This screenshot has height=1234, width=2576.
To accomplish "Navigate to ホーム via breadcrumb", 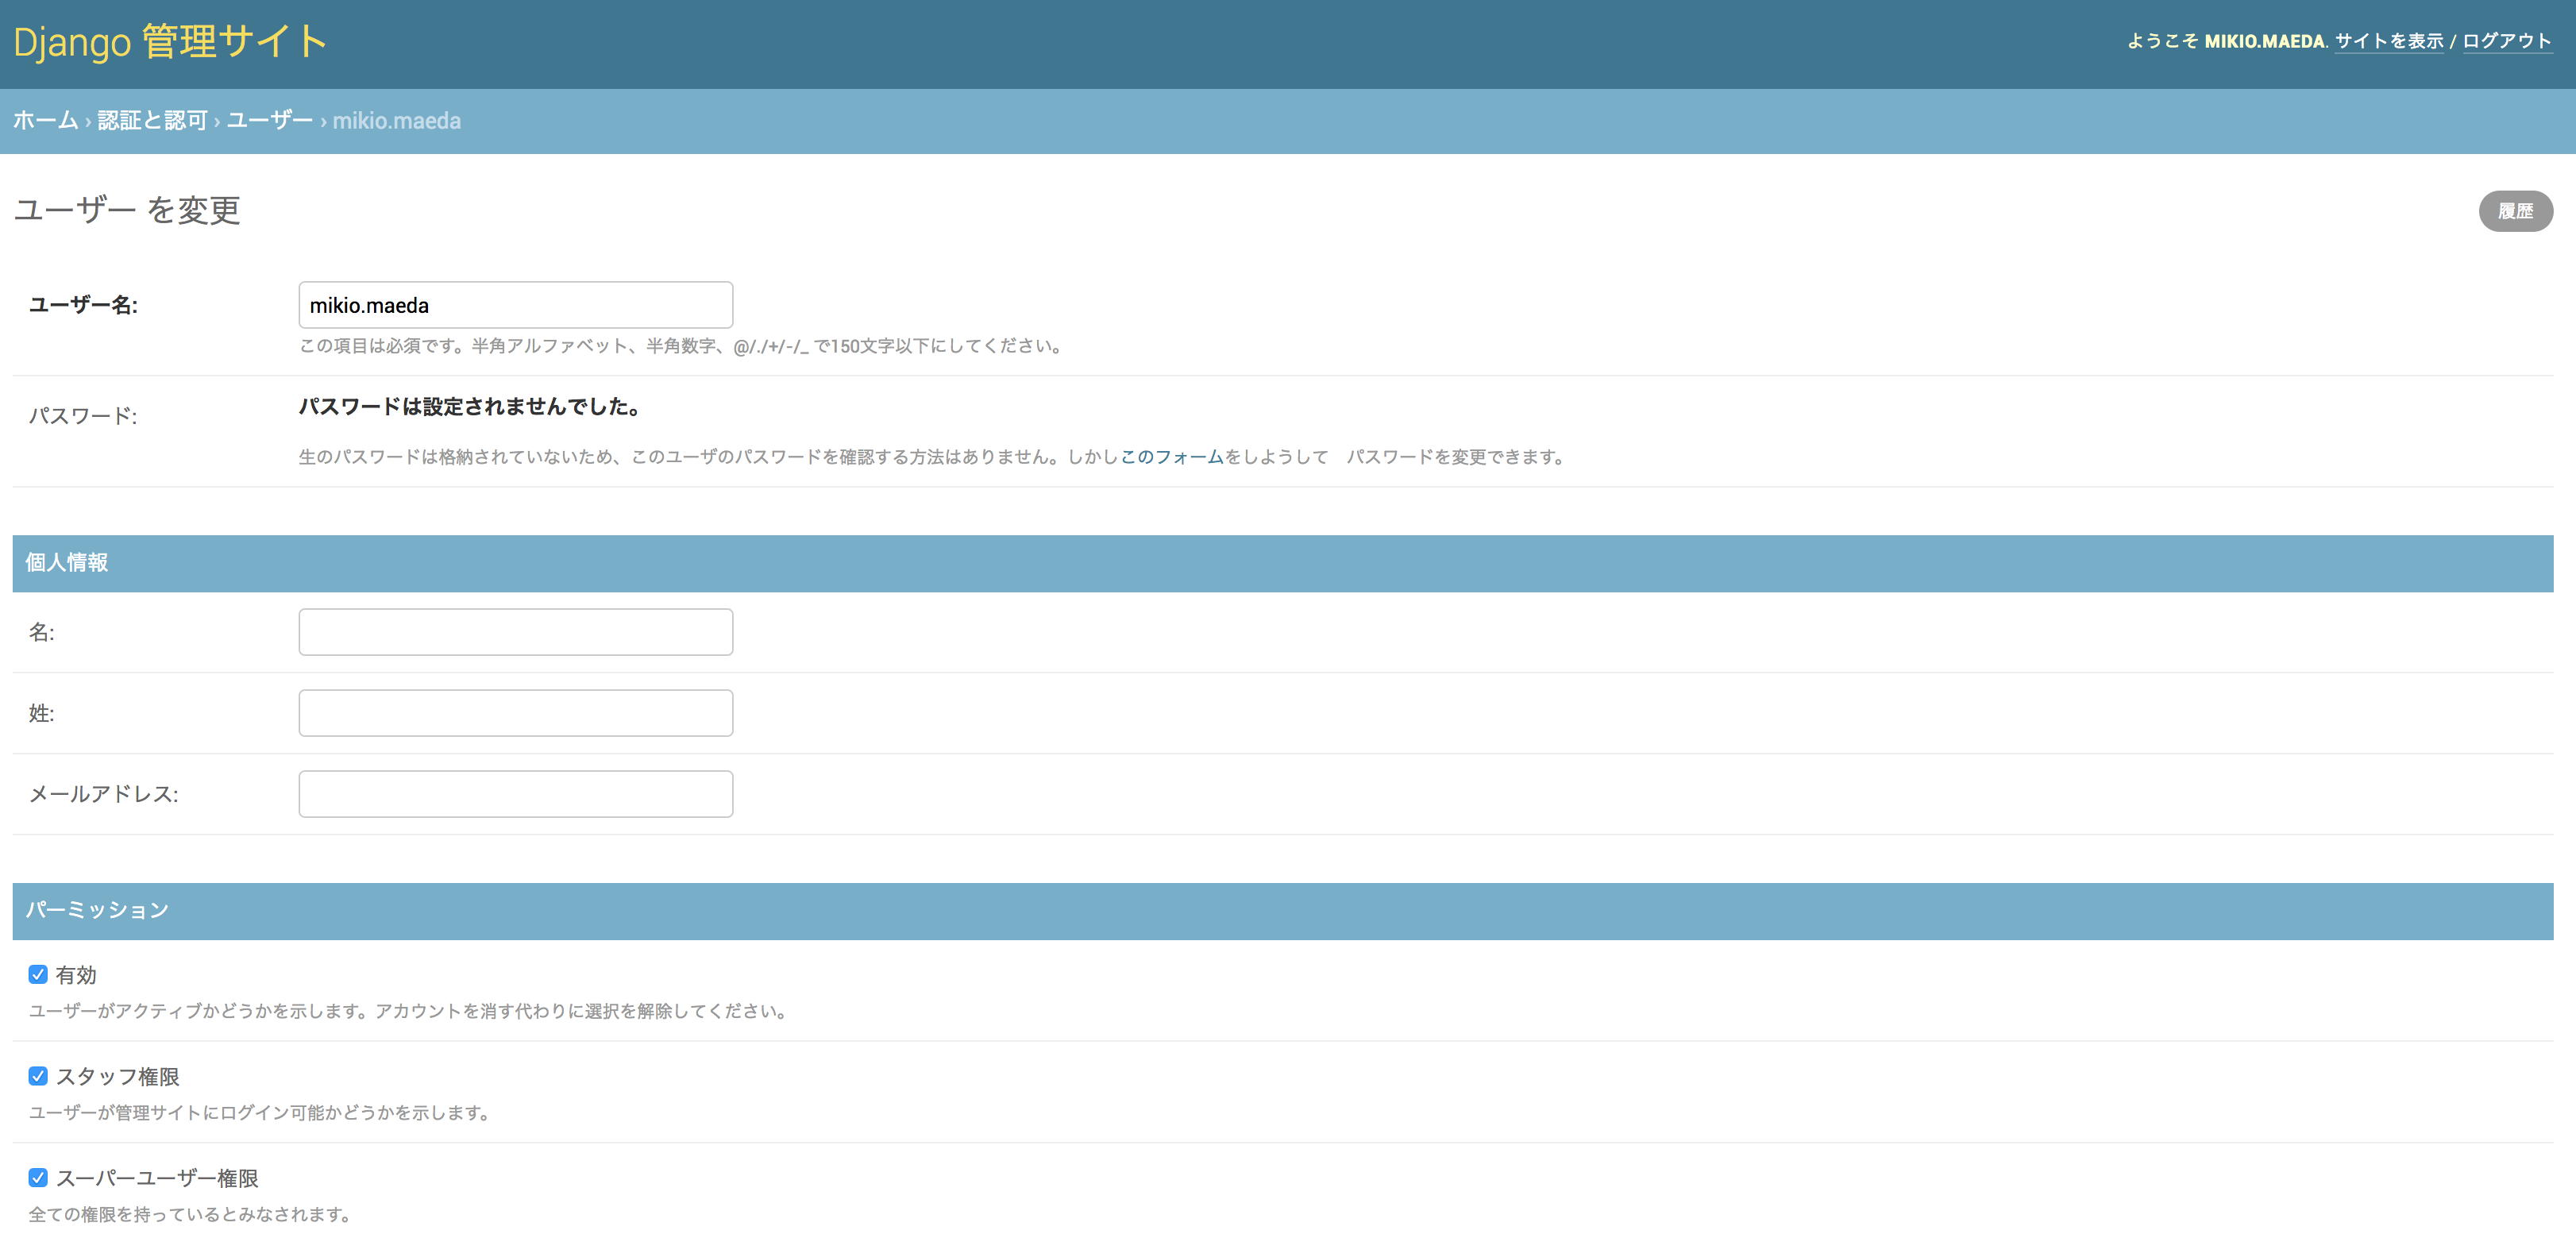I will coord(45,119).
